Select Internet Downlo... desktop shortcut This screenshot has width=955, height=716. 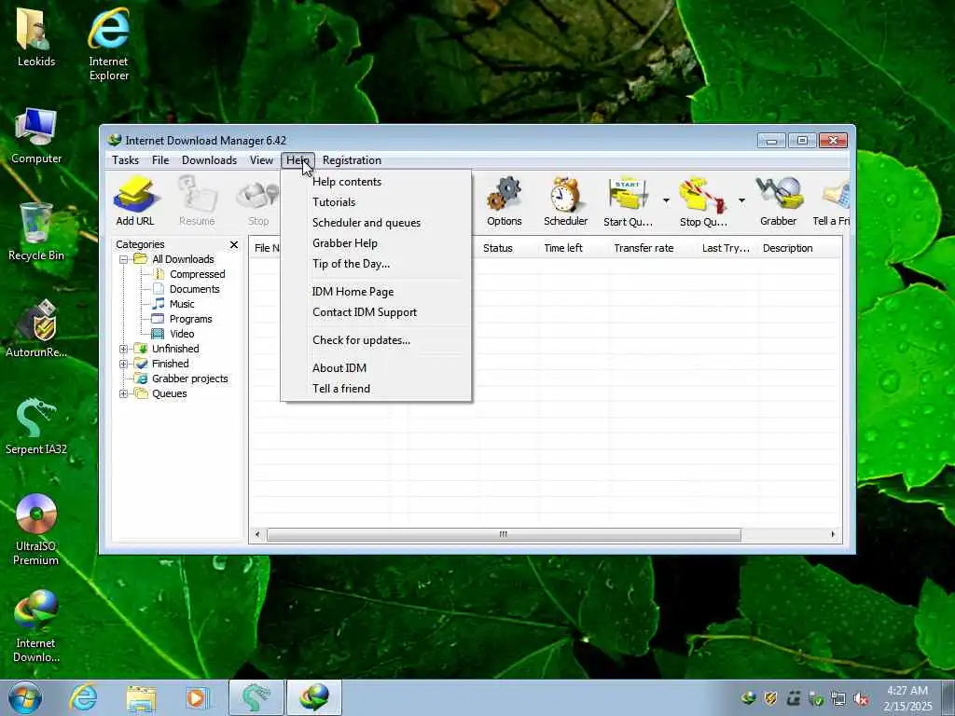[x=36, y=626]
